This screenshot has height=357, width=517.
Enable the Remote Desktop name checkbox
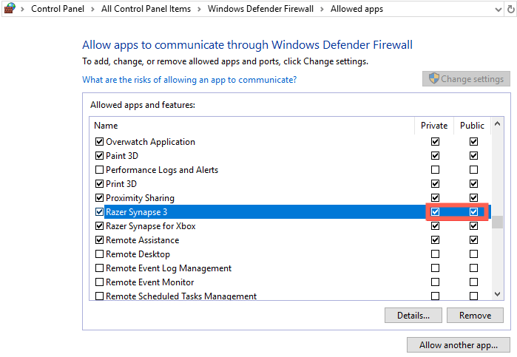click(99, 254)
